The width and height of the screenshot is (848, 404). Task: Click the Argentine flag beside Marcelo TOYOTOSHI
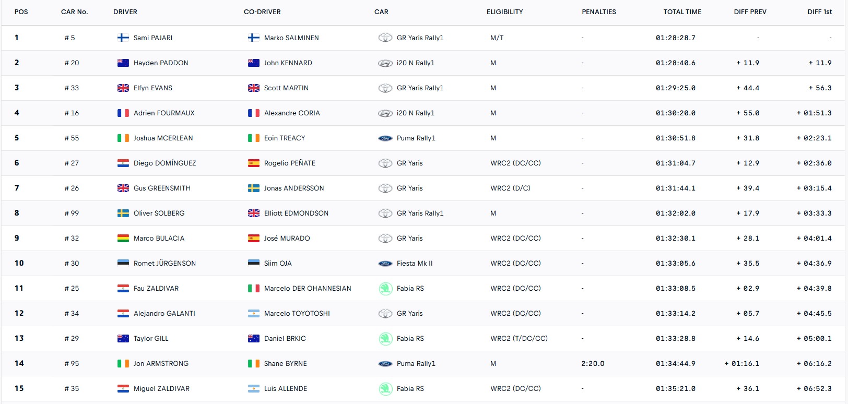(254, 313)
